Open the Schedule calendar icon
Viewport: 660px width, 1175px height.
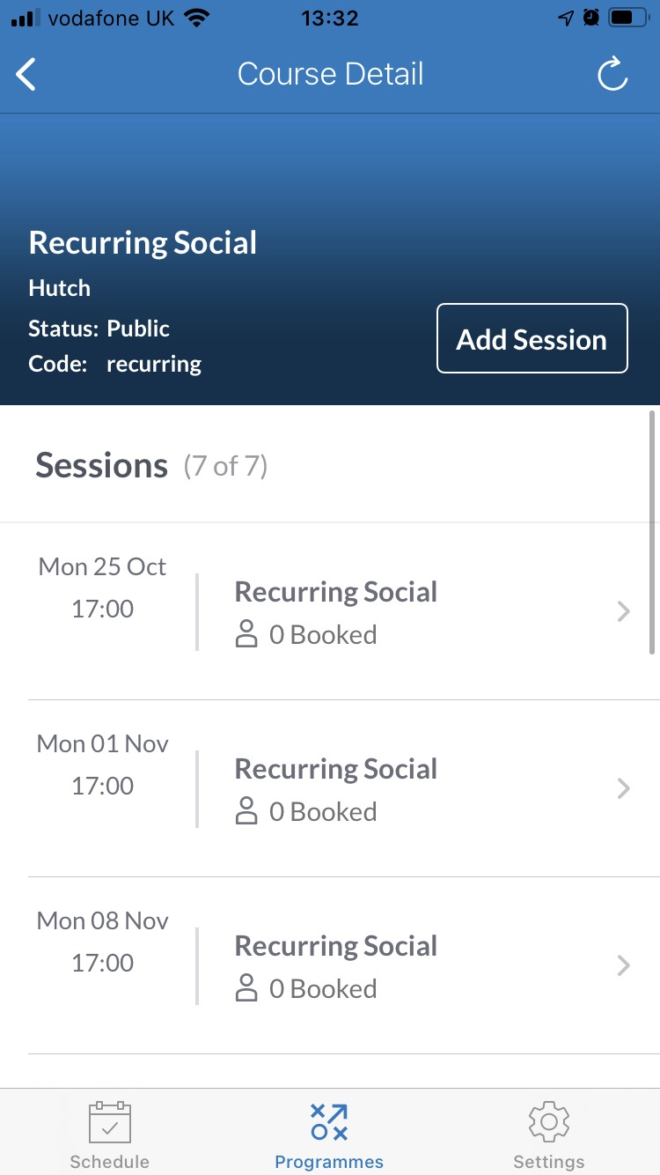(110, 1122)
